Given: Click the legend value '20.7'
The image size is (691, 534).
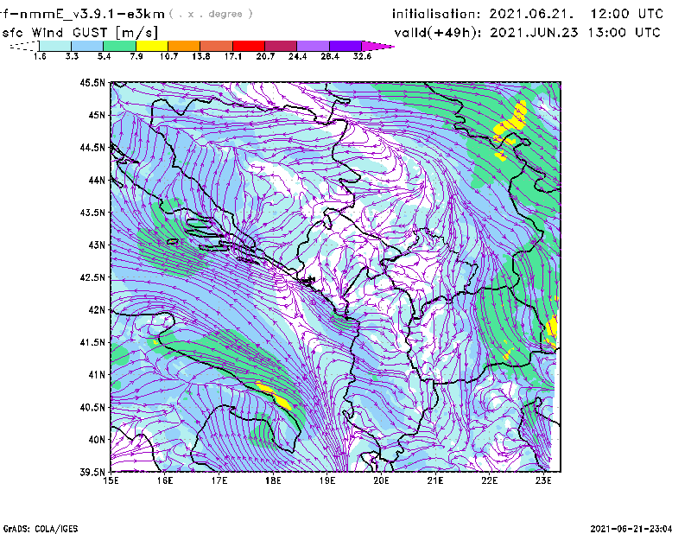Looking at the screenshot, I should 265,56.
